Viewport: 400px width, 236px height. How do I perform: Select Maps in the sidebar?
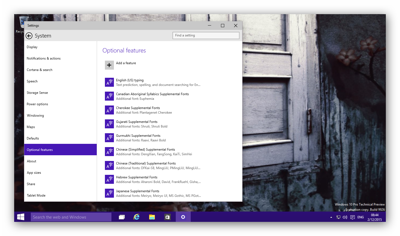coord(60,127)
